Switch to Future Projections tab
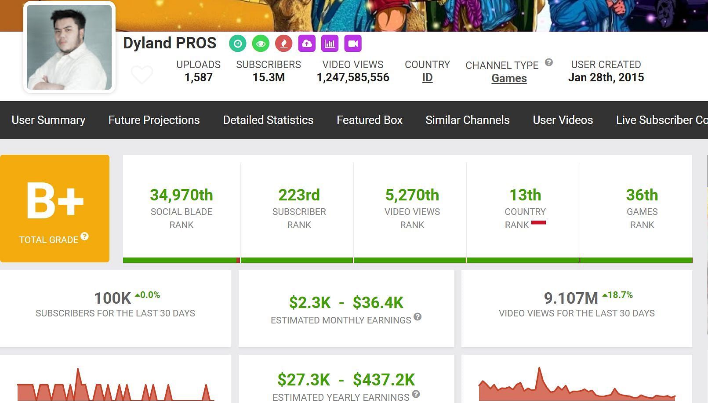This screenshot has height=403, width=708. point(154,120)
